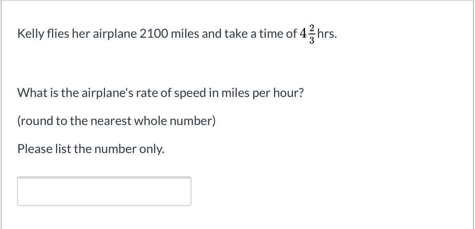The height and width of the screenshot is (229, 475).
Task: Click the empty answer input box
Action: coord(104,191)
